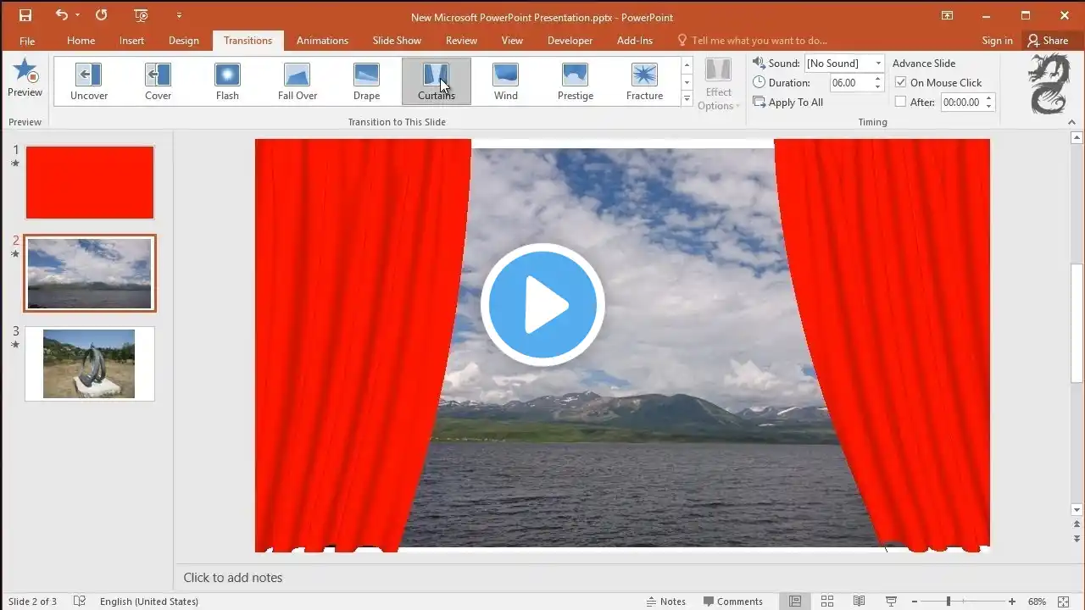Select slide 3 thumbnail with sculpture
Viewport: 1085px width, 610px height.
(x=89, y=363)
